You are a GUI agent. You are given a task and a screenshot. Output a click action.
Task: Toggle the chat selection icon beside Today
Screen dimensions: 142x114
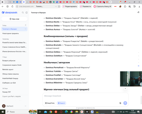pos(26,25)
